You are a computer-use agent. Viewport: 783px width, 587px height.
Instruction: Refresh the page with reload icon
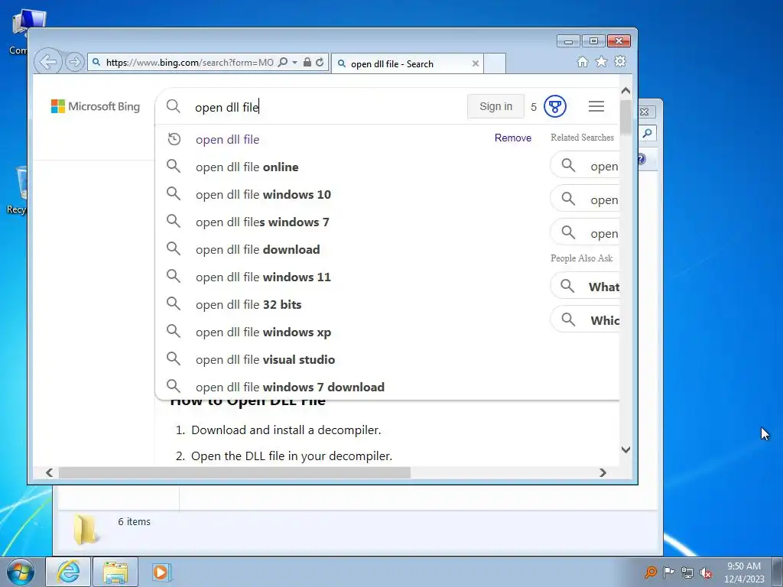pos(320,62)
